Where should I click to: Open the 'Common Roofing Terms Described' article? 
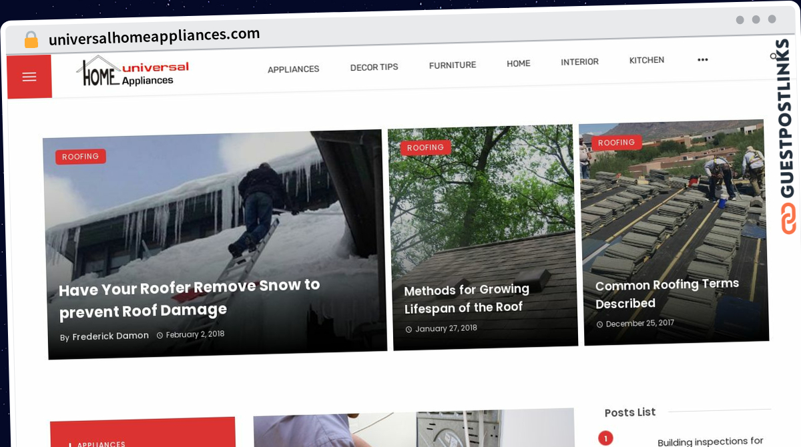click(x=667, y=294)
